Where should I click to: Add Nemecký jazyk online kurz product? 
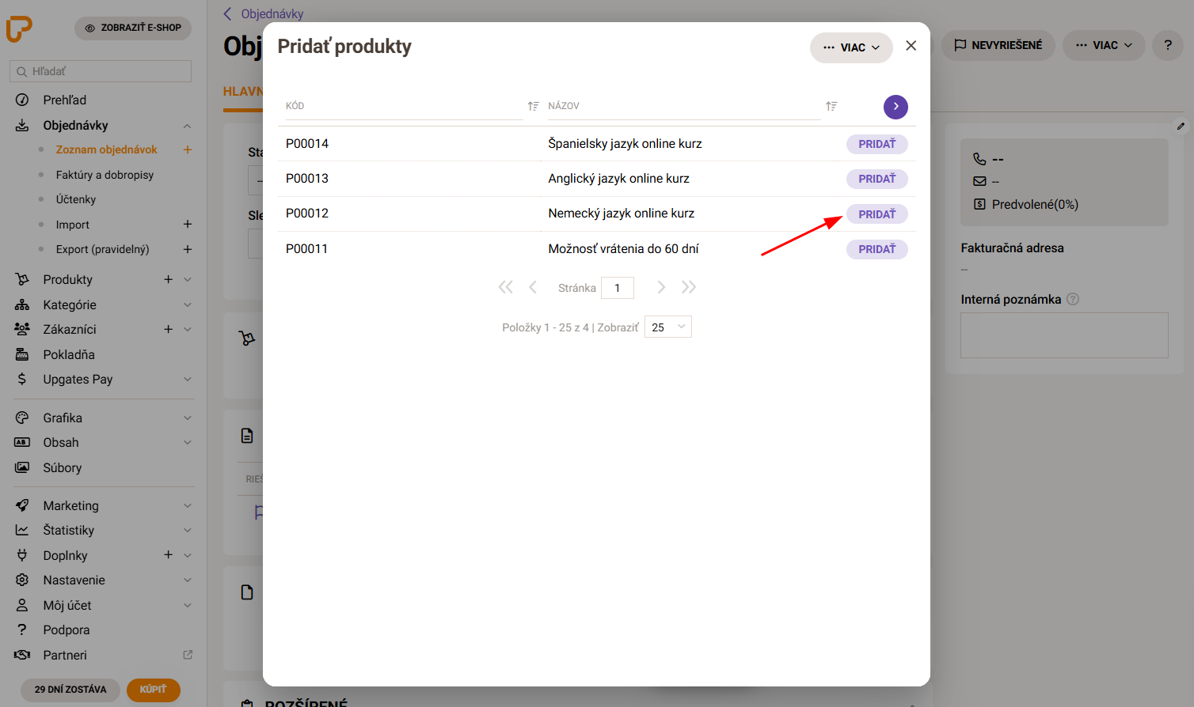(x=876, y=214)
